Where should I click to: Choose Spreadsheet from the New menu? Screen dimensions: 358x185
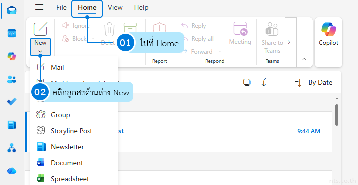(x=74, y=179)
